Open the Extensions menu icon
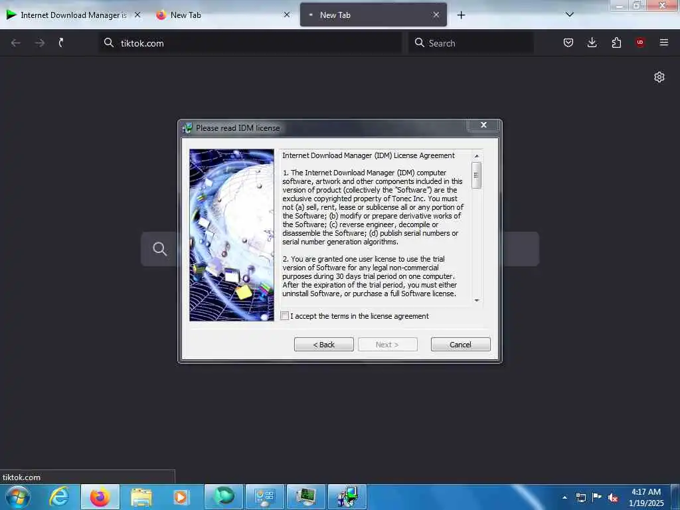This screenshot has width=680, height=510. [x=616, y=42]
